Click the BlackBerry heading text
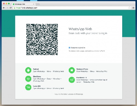Image resolution: width=137 pixels, height=106 pixels. coord(37,77)
